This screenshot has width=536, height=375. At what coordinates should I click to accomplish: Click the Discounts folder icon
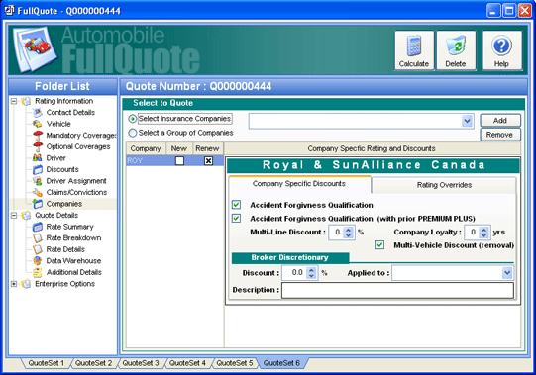tap(38, 169)
